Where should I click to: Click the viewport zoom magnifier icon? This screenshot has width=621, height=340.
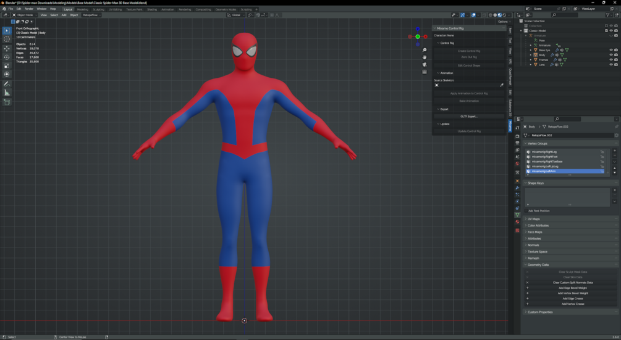(425, 50)
